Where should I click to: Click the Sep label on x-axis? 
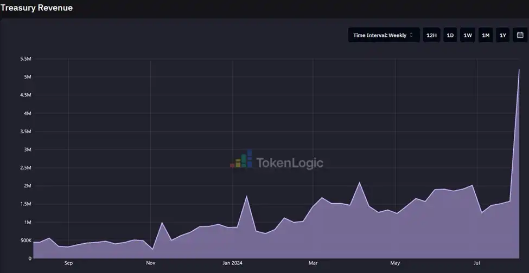pyautogui.click(x=68, y=263)
